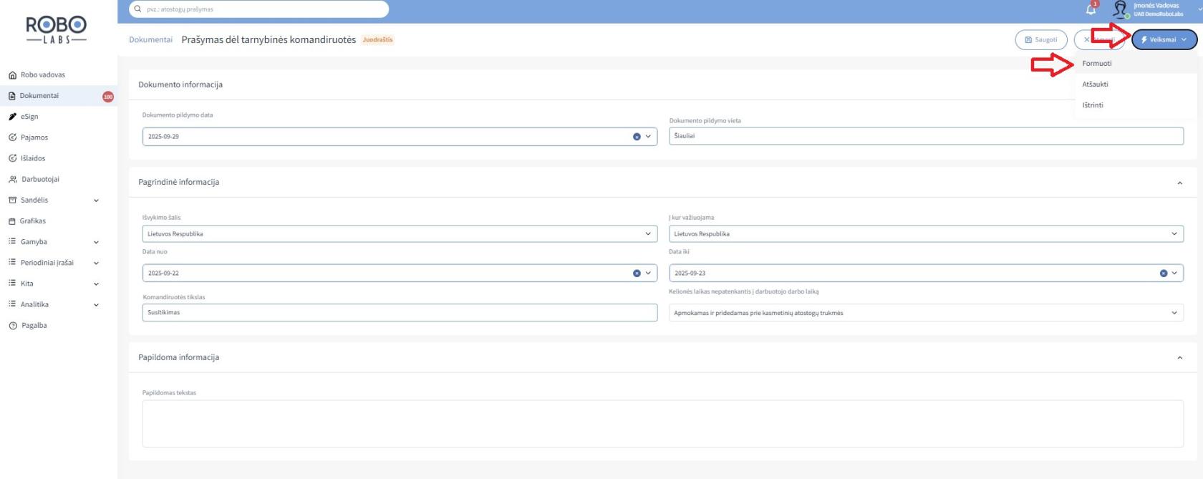This screenshot has width=1203, height=479.
Task: Click the Juodraštis status badge
Action: (x=377, y=39)
